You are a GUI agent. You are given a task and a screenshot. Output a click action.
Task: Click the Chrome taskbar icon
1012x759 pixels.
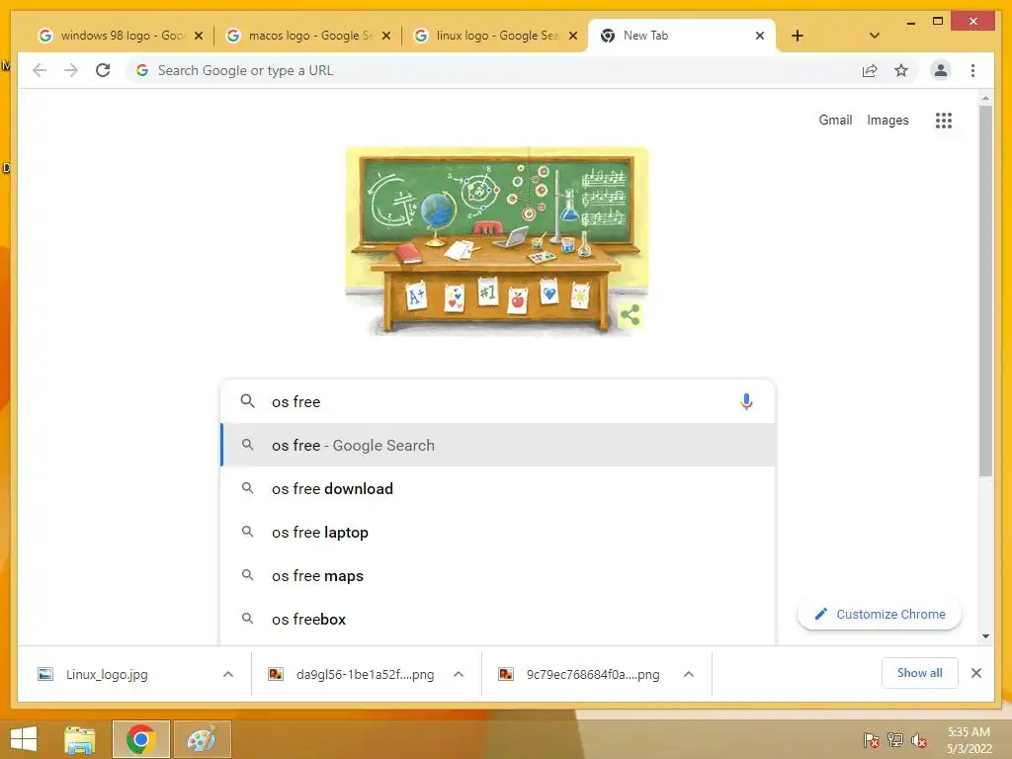tap(140, 739)
